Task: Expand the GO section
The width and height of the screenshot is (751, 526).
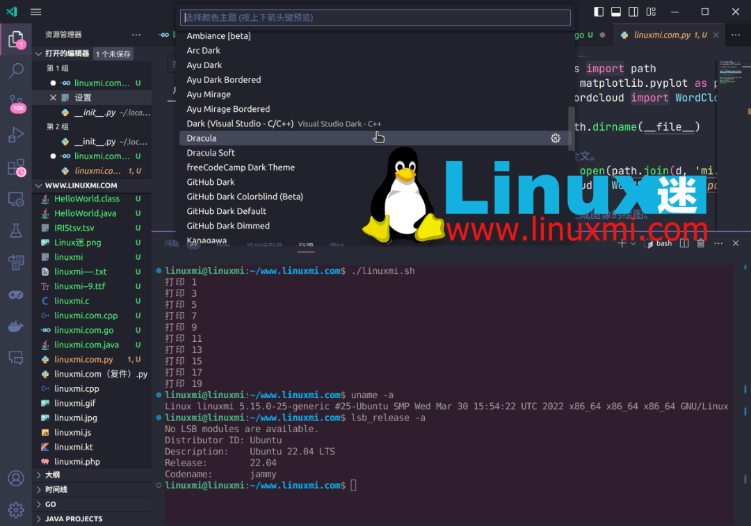Action: pyautogui.click(x=92, y=504)
